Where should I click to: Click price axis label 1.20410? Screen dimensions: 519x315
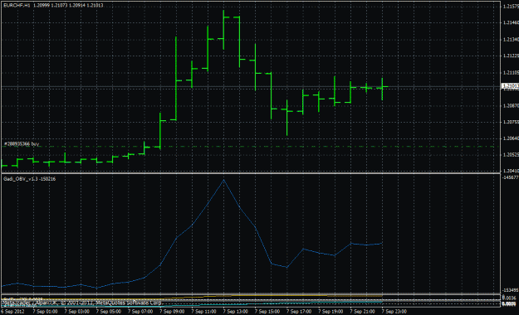point(511,171)
